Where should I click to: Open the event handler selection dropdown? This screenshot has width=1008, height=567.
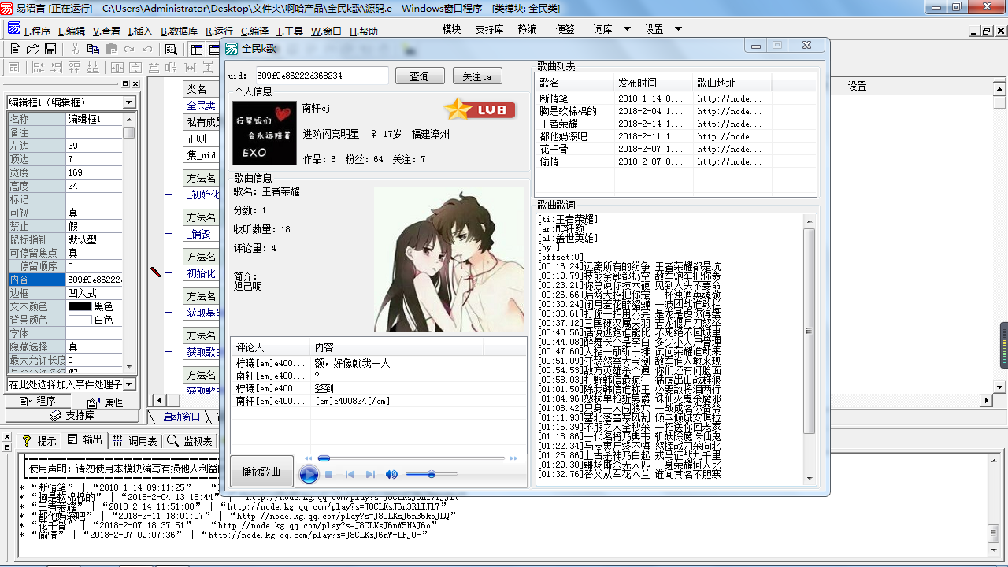129,384
